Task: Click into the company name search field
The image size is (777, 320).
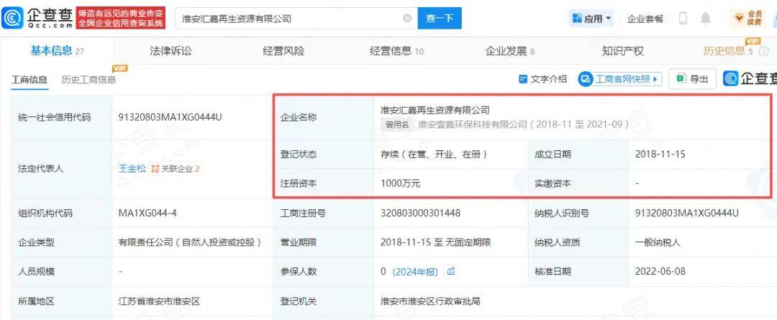Action: (x=288, y=19)
